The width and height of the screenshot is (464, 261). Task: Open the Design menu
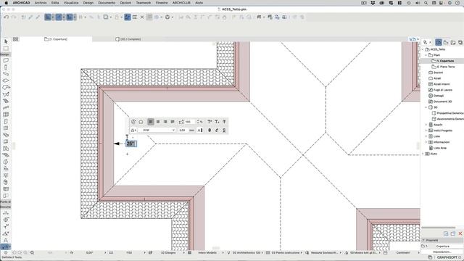pos(88,3)
